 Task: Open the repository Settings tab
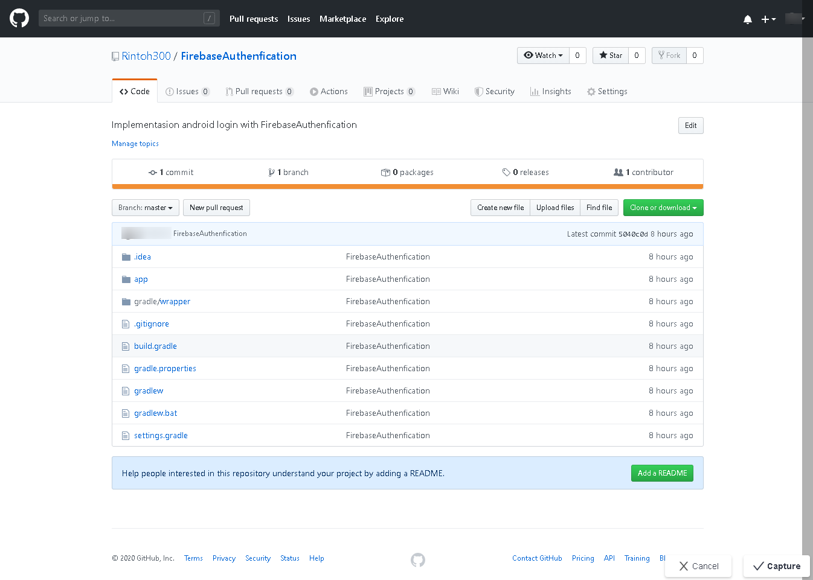[x=607, y=91]
